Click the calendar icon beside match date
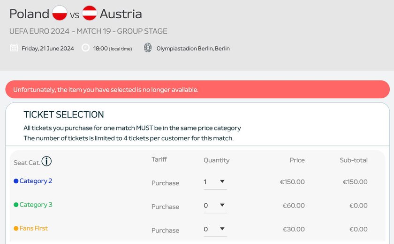Image resolution: width=394 pixels, height=244 pixels. (14, 48)
